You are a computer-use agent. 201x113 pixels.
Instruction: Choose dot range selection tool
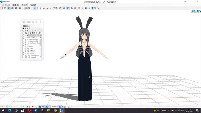pyautogui.click(x=32, y=8)
